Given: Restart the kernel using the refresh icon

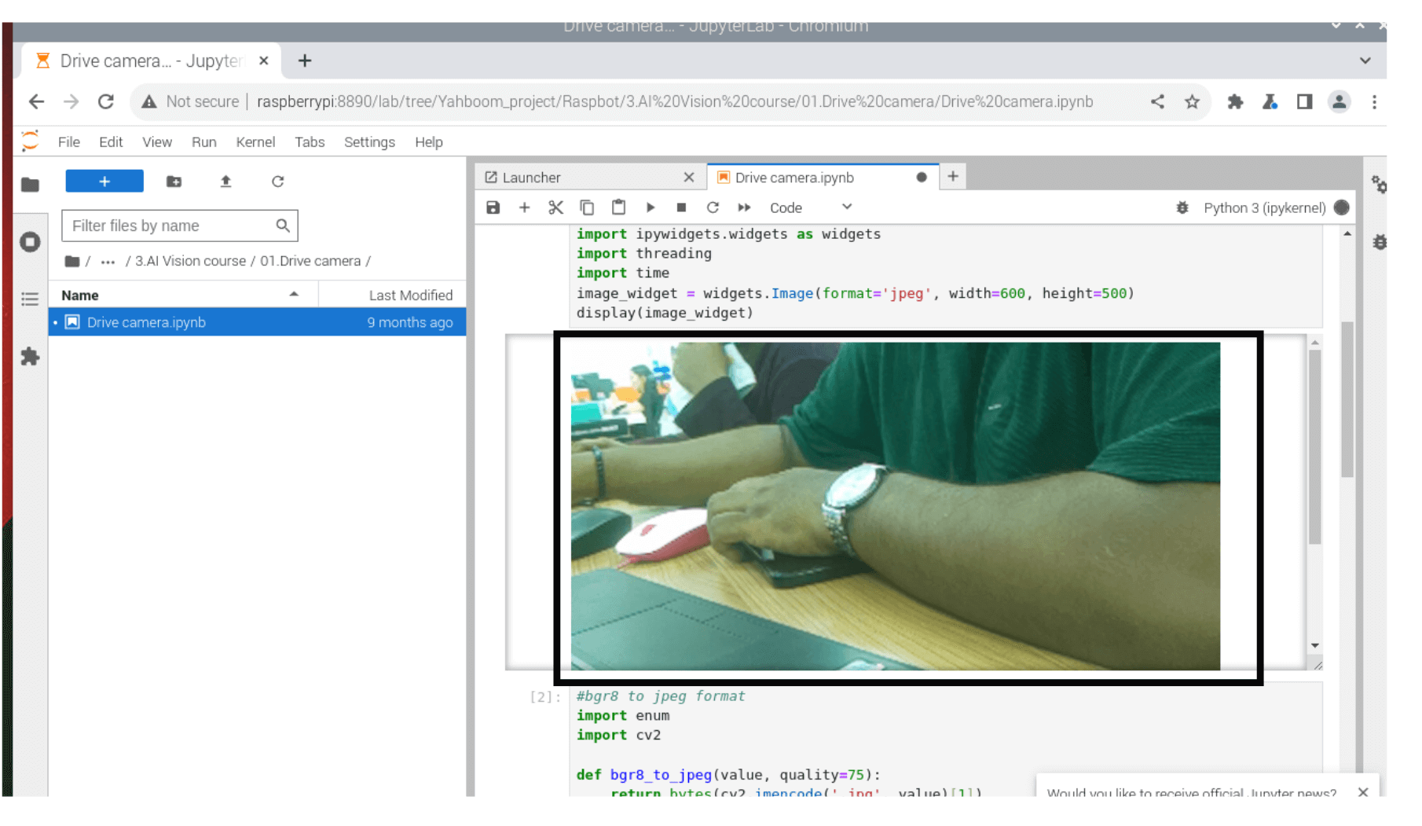Looking at the screenshot, I should (713, 207).
